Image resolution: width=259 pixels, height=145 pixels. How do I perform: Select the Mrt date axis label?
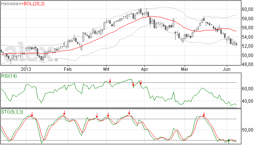pyautogui.click(x=106, y=69)
